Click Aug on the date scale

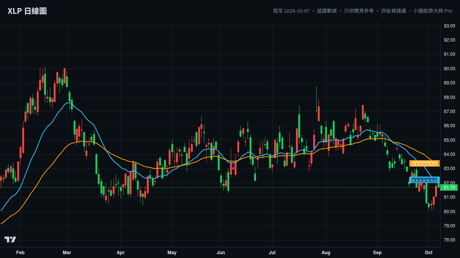tap(326, 253)
